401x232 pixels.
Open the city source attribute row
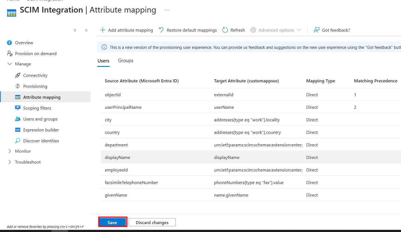pos(251,119)
